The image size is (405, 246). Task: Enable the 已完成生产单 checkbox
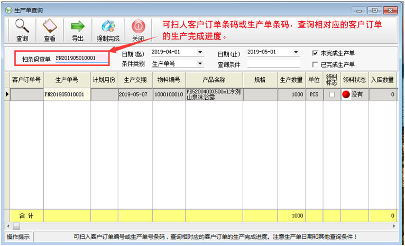pos(315,64)
